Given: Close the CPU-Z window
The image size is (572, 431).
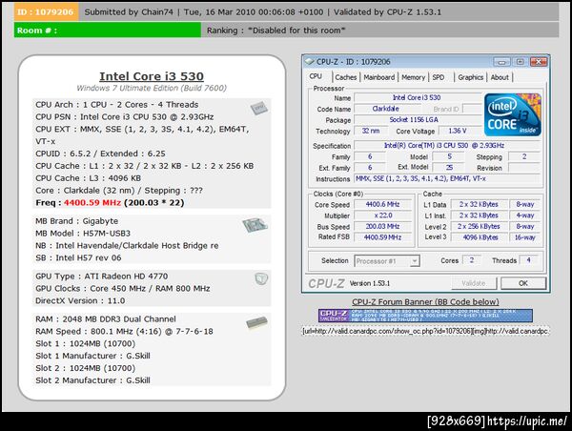Looking at the screenshot, I should click(x=539, y=62).
